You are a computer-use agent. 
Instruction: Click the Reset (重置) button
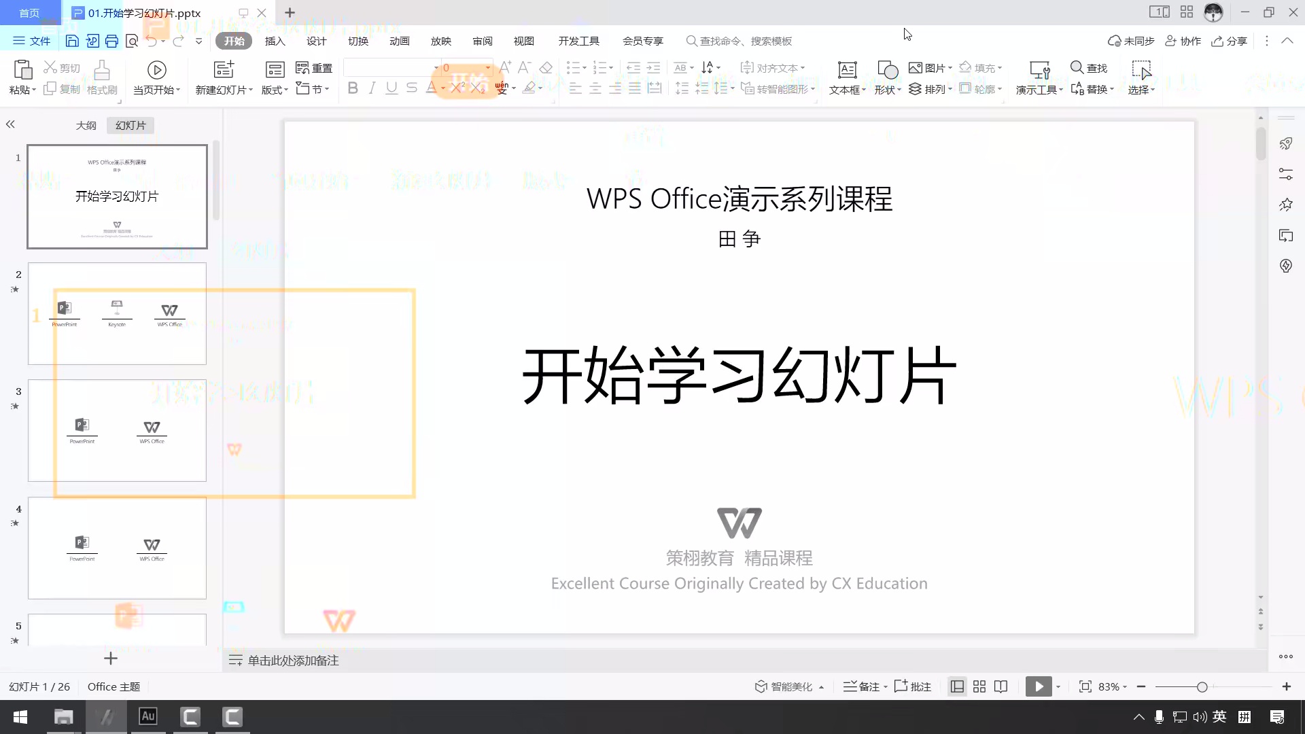(x=314, y=68)
